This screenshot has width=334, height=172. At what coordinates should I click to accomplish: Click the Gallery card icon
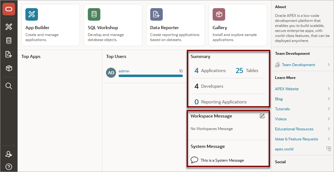point(219,14)
